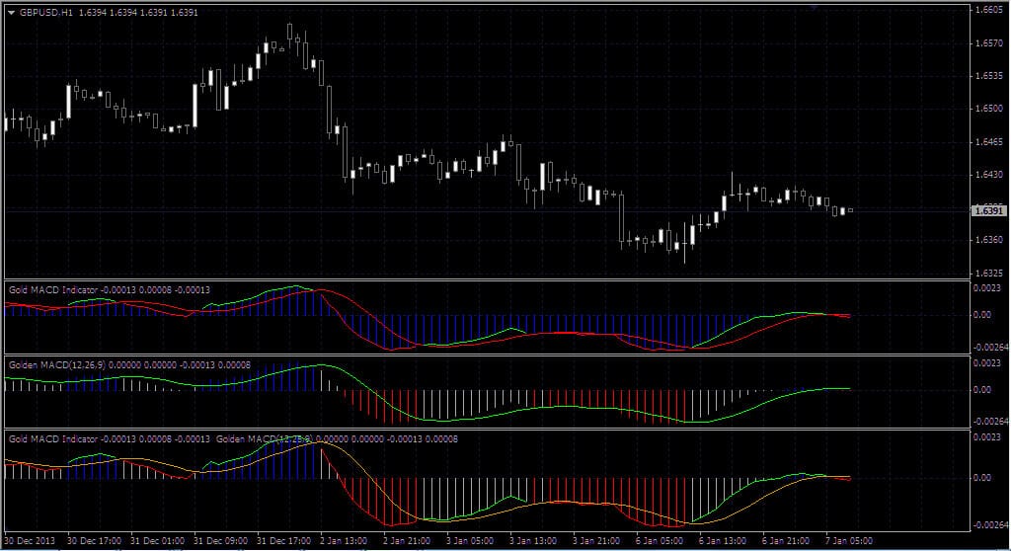
Task: Click the current price tag 1.6391
Action: [x=987, y=211]
